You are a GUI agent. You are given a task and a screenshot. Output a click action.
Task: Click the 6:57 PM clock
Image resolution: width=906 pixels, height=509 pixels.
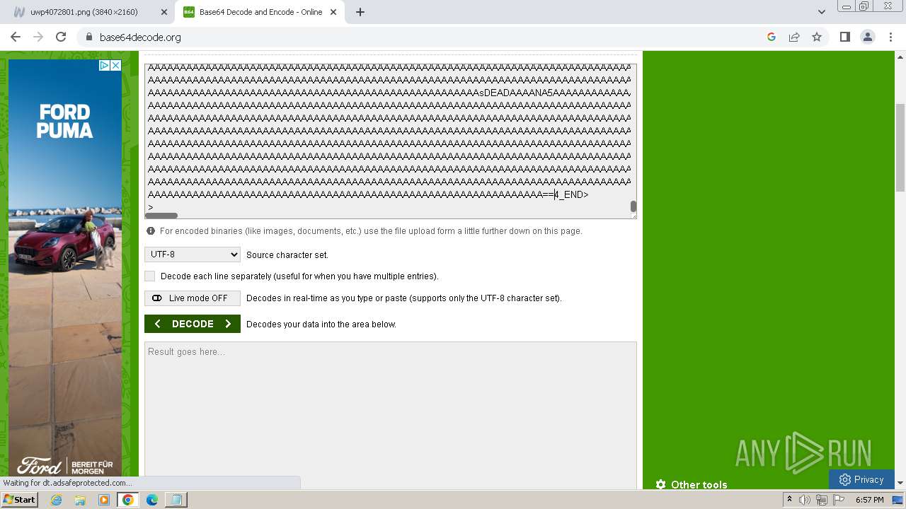pyautogui.click(x=870, y=500)
